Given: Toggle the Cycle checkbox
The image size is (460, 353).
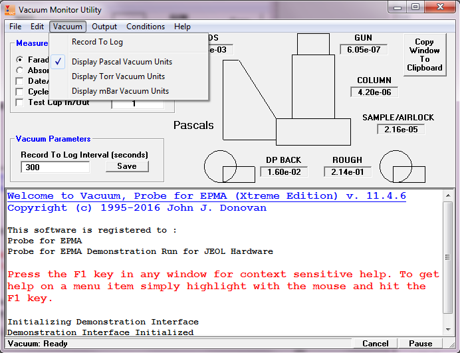Looking at the screenshot, I should (x=20, y=92).
